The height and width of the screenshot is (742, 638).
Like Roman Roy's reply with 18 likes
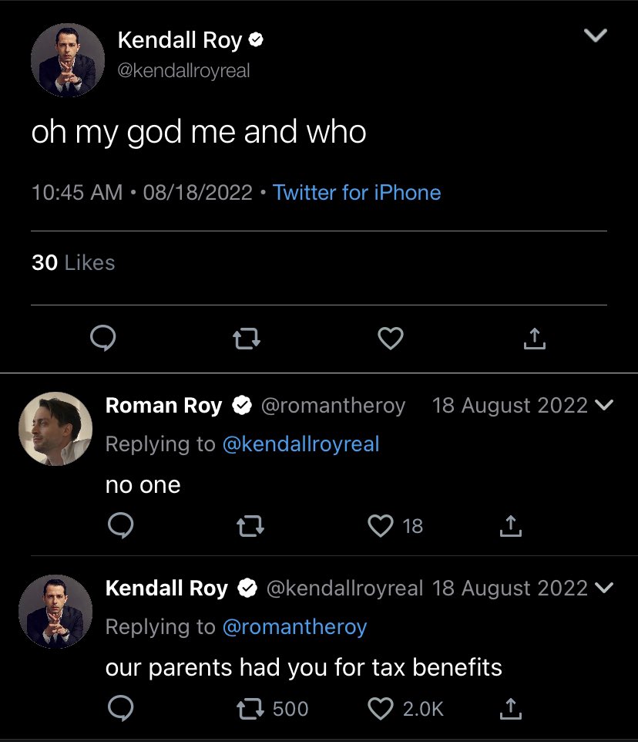[381, 526]
